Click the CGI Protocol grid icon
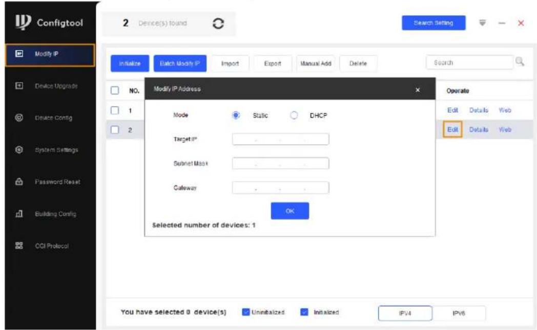Viewport: 537px width, 330px height. click(19, 246)
